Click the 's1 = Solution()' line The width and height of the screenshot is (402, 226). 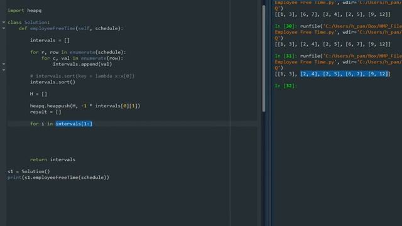coord(29,171)
